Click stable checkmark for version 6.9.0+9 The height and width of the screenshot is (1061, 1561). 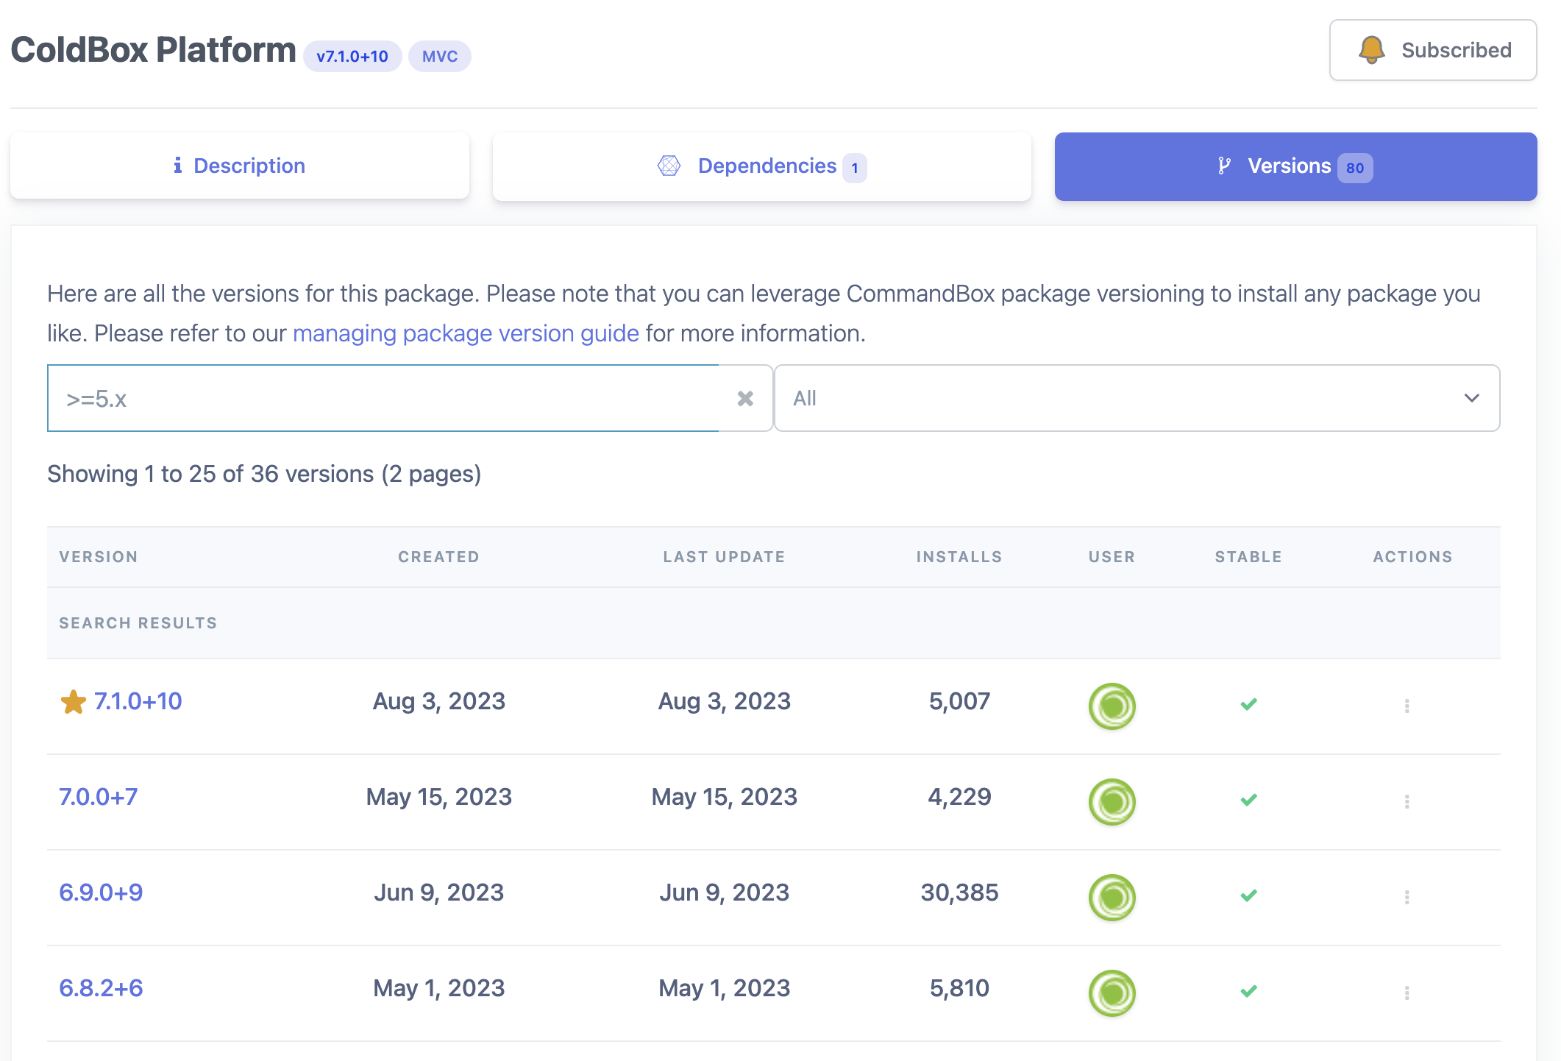[x=1248, y=895]
